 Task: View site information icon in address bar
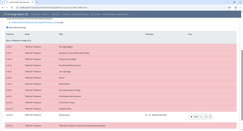[x=17, y=8]
